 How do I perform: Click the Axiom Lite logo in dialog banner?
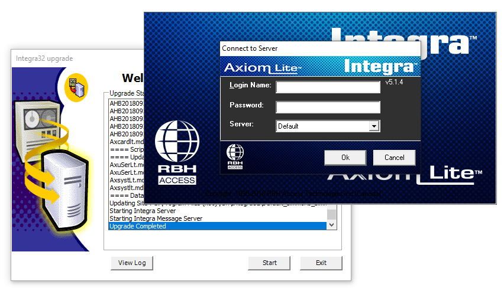pos(263,68)
